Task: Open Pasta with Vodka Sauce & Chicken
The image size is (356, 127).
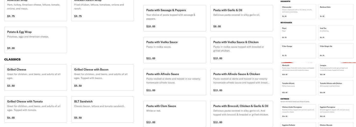Action: 242,50
